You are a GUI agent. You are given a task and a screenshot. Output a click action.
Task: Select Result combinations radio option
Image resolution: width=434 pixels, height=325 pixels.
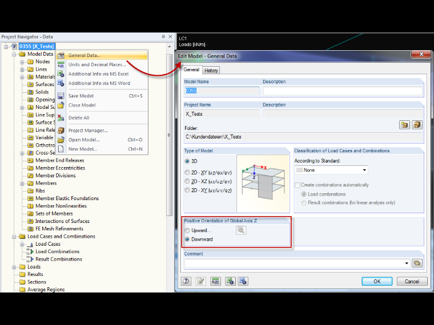304,203
